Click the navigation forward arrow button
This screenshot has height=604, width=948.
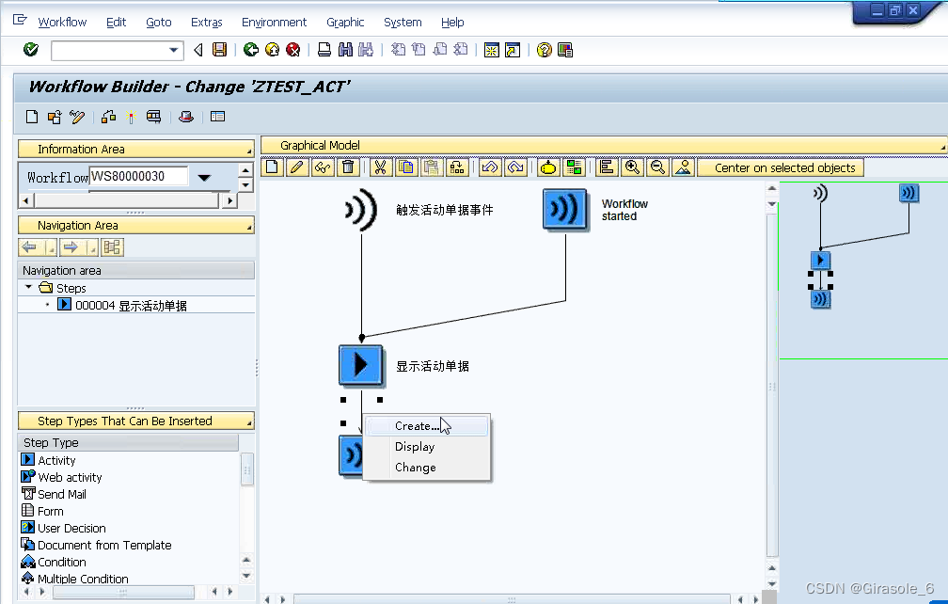click(71, 246)
